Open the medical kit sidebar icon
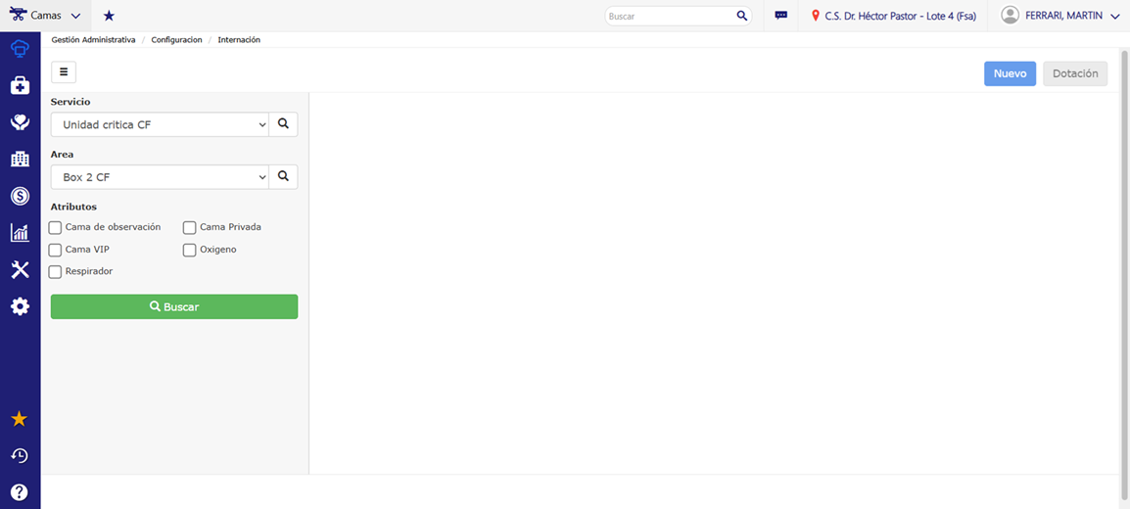Screen dimensions: 1130x509 [20, 86]
